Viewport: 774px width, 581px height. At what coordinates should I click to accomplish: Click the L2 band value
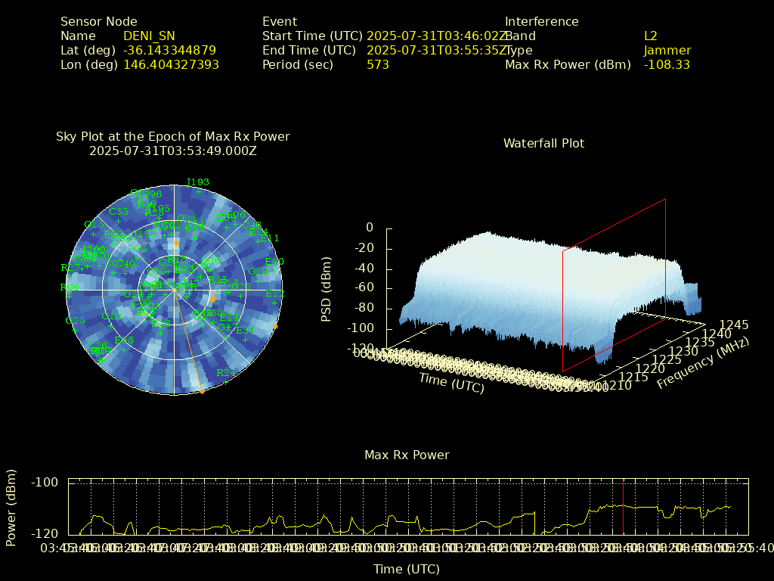point(650,36)
